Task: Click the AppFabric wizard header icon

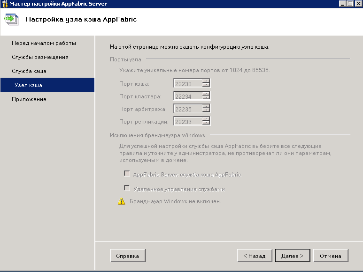Action: 10,20
